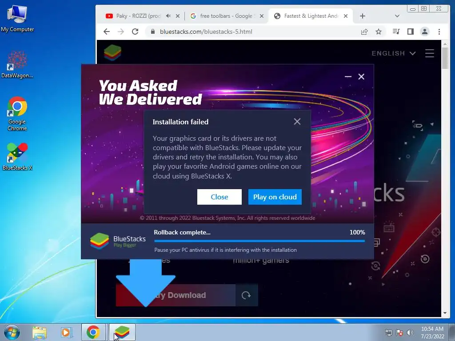Screen dimensions: 455x341
Task: Click the Play on cloud button
Action: [x=275, y=197]
